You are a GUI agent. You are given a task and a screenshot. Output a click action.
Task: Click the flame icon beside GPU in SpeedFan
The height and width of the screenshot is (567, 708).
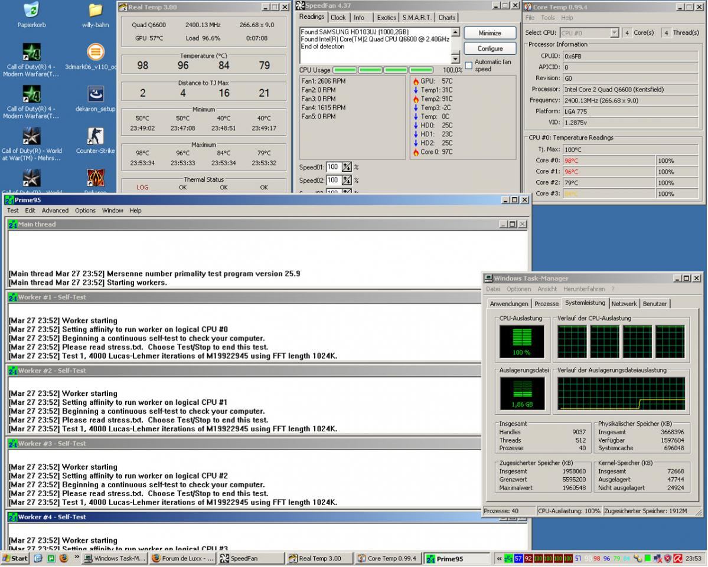point(416,81)
